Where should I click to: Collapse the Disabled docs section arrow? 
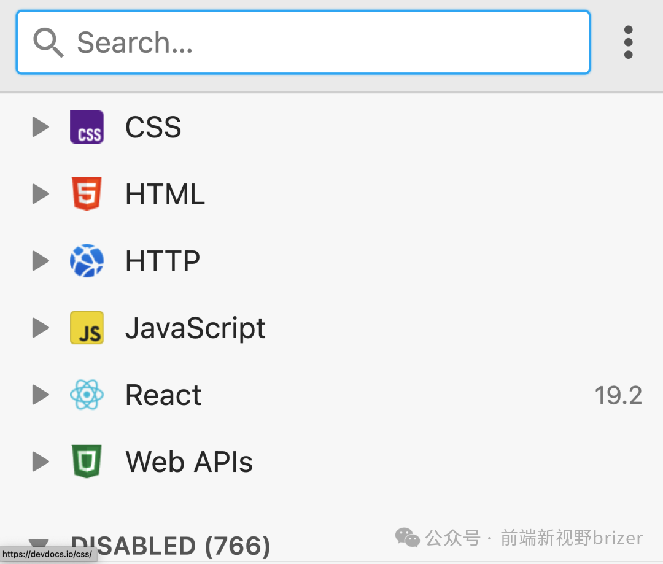pos(39,543)
